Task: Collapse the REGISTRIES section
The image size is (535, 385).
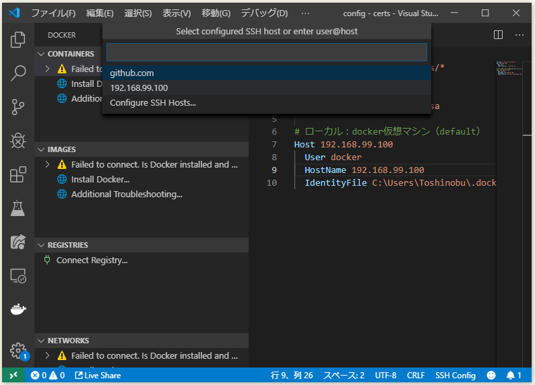Action: point(41,245)
